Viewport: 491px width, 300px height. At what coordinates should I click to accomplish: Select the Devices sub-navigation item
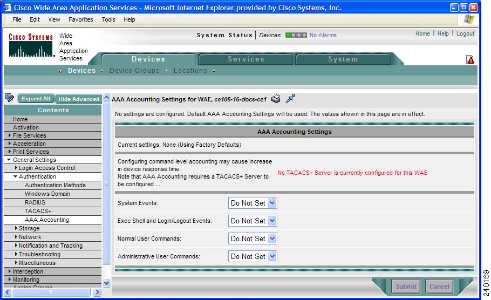(81, 71)
